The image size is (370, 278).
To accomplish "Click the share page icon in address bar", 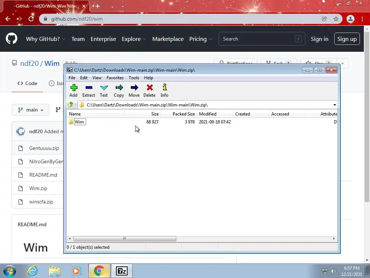I will click(x=324, y=19).
